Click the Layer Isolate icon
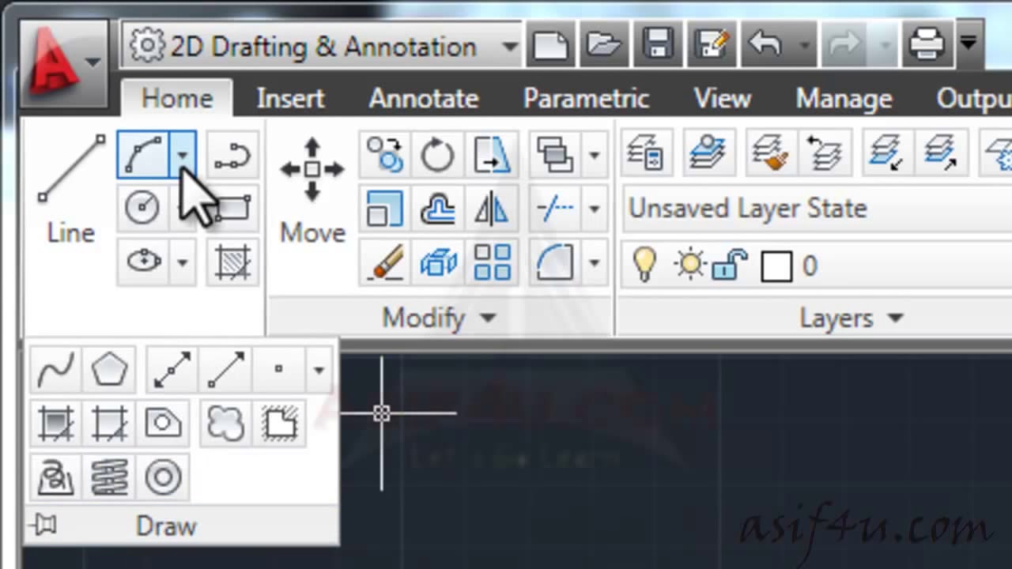This screenshot has height=569, width=1012. point(886,152)
